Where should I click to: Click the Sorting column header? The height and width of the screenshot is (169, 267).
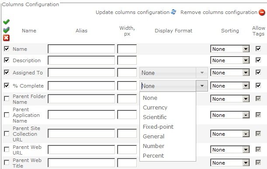[x=230, y=31]
